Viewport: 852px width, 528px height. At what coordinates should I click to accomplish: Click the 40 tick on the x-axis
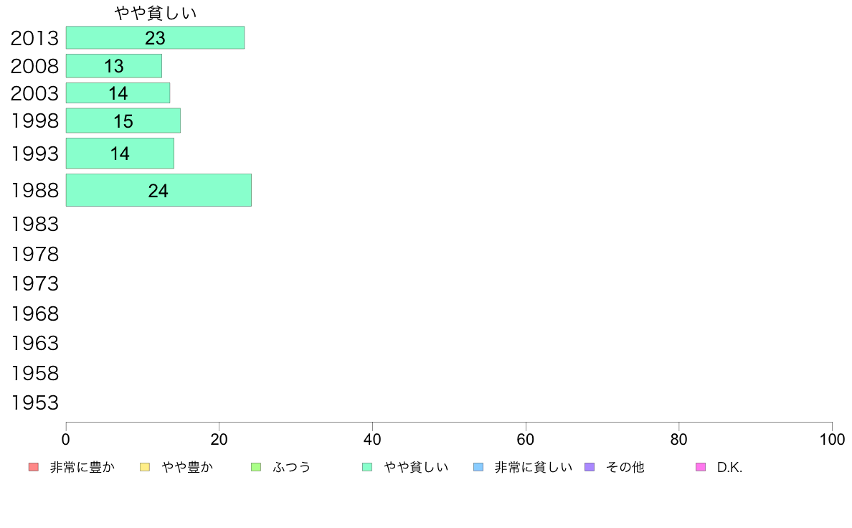coord(372,439)
